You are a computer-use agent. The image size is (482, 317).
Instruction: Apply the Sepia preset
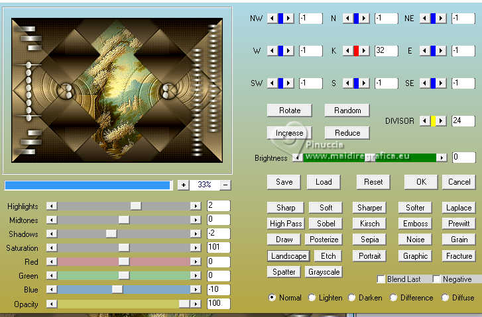[x=369, y=240]
